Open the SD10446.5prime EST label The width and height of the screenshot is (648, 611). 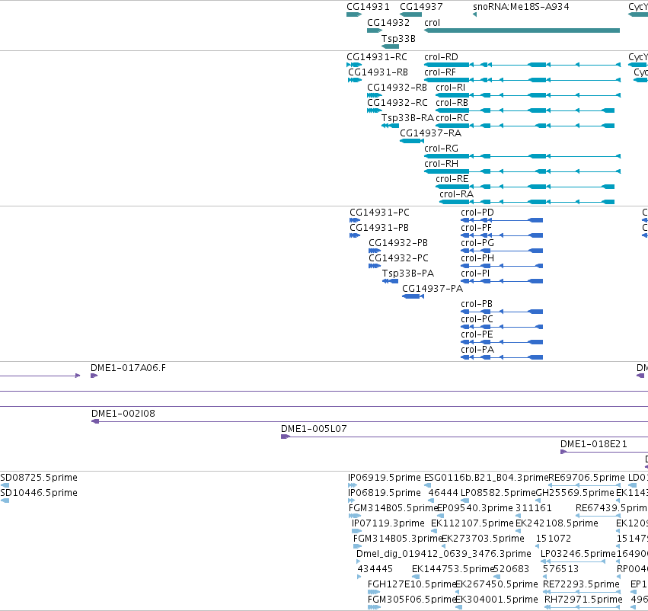pyautogui.click(x=39, y=493)
